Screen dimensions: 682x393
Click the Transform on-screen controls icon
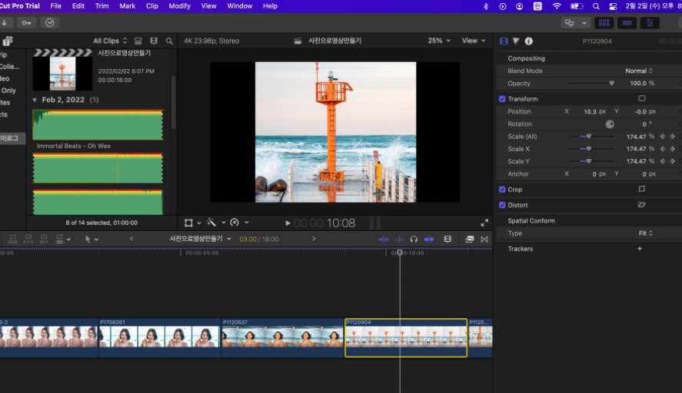[641, 99]
